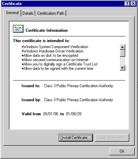This screenshot has width=138, height=159.
Task: Click 'Allow data on disk to be encrypted'
Action: coord(50,55)
